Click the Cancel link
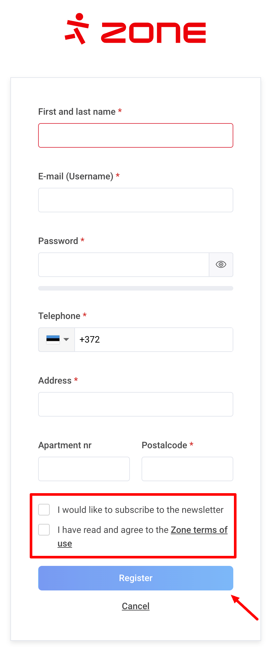Viewport: 274px width, 647px height. point(136,606)
